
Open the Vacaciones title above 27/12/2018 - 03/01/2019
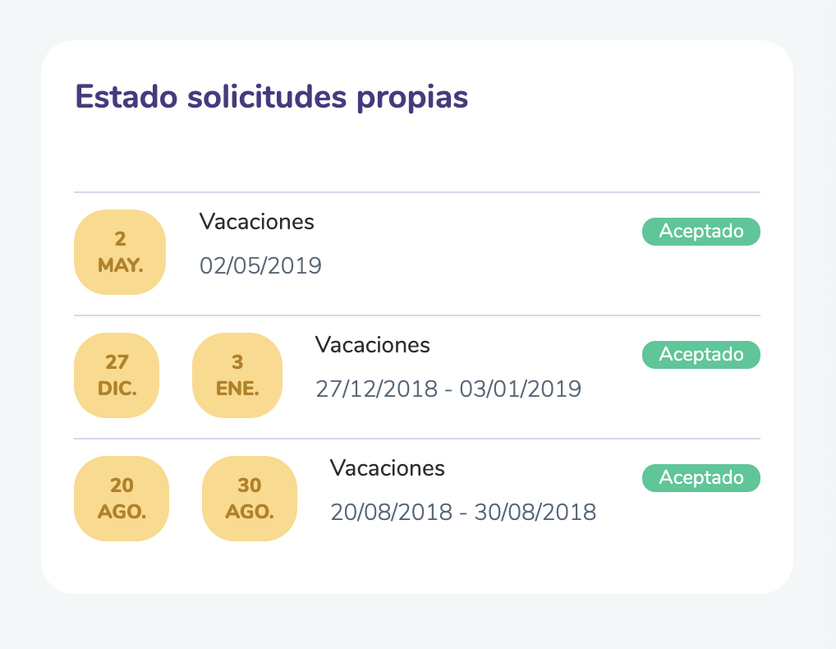[x=372, y=345]
